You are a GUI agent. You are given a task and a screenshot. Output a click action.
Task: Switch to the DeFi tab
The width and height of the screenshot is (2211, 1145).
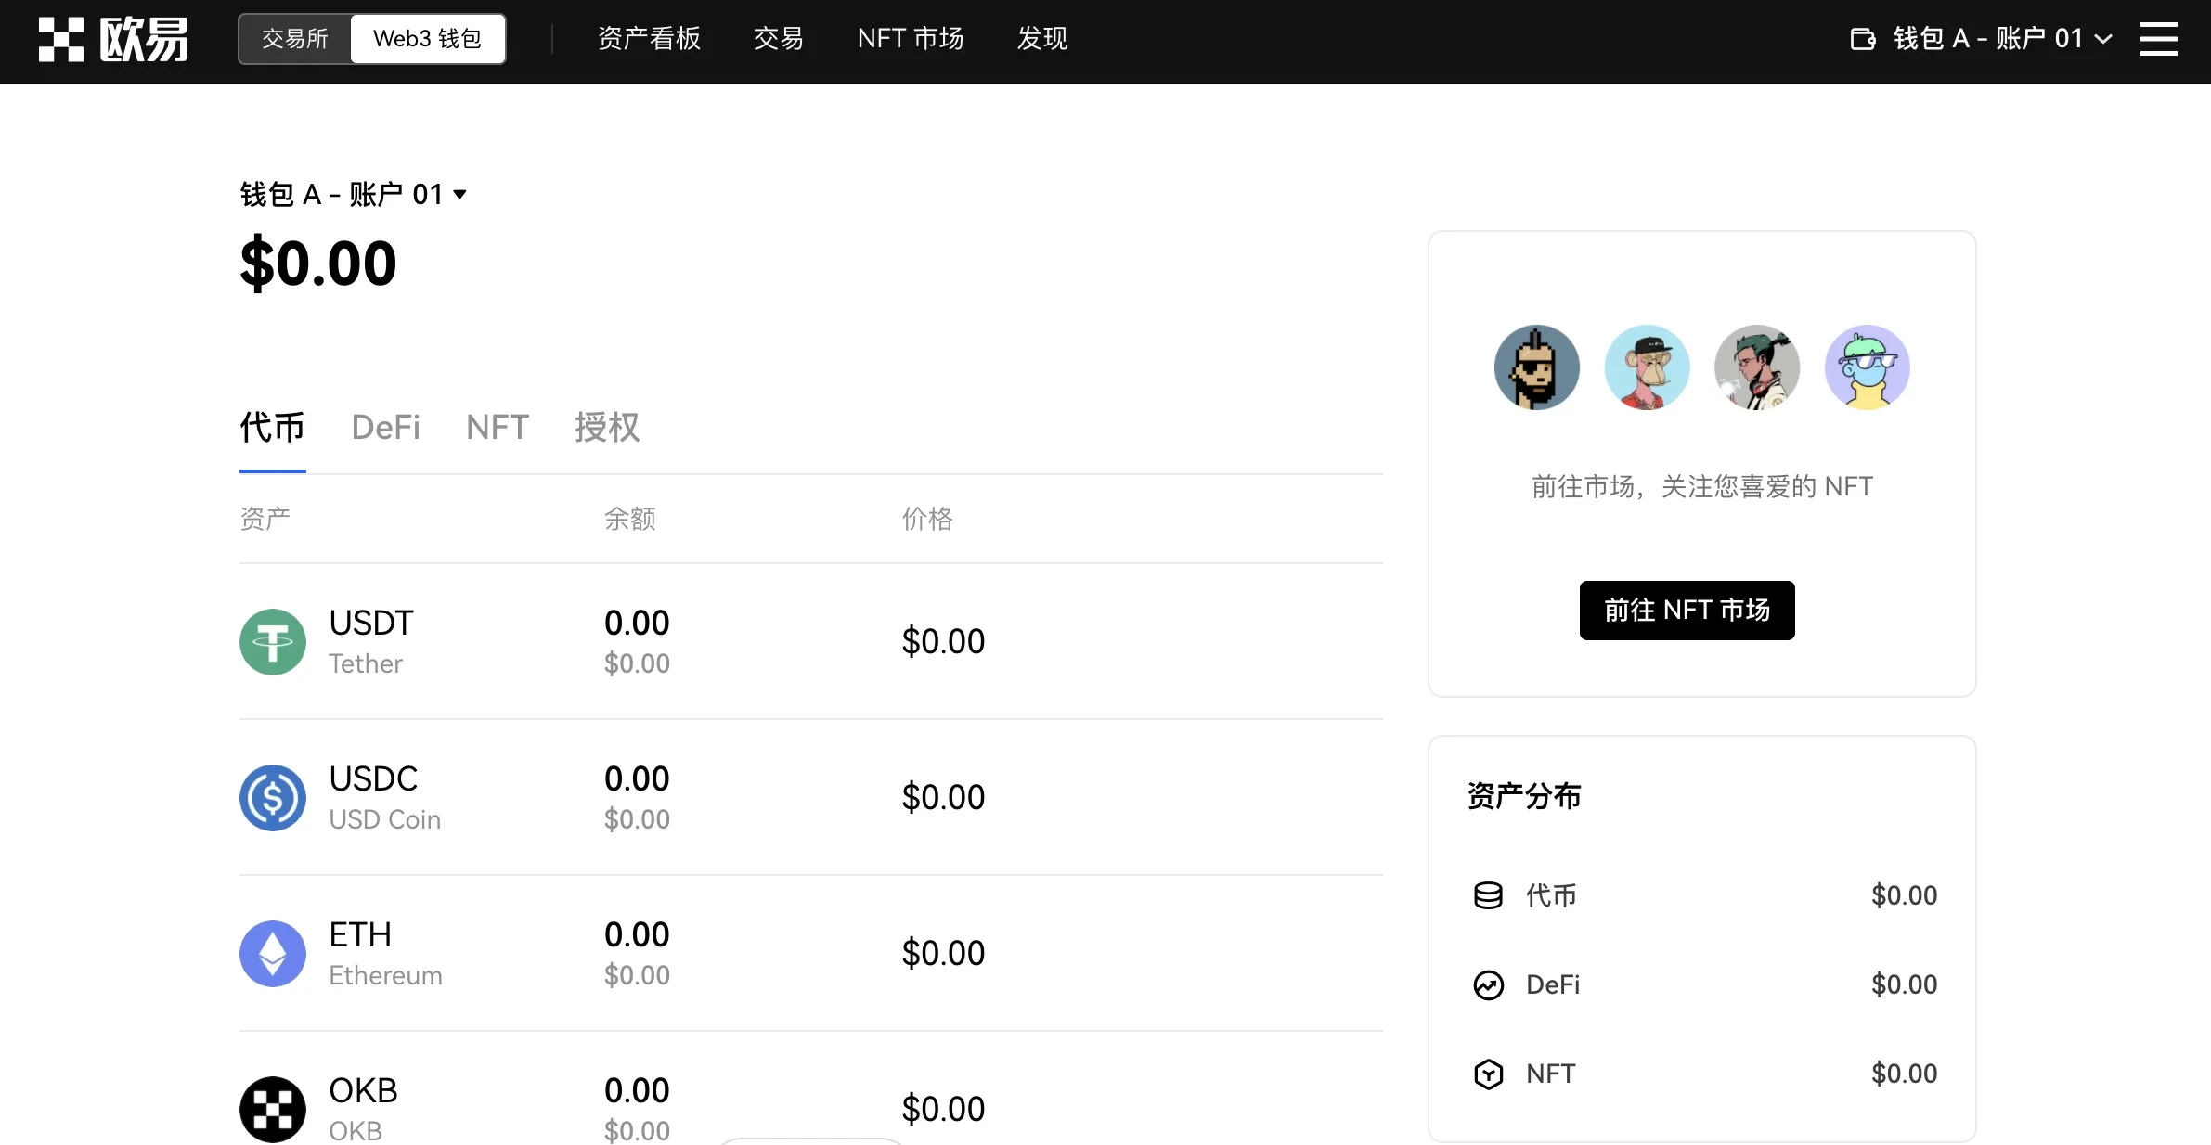(386, 428)
